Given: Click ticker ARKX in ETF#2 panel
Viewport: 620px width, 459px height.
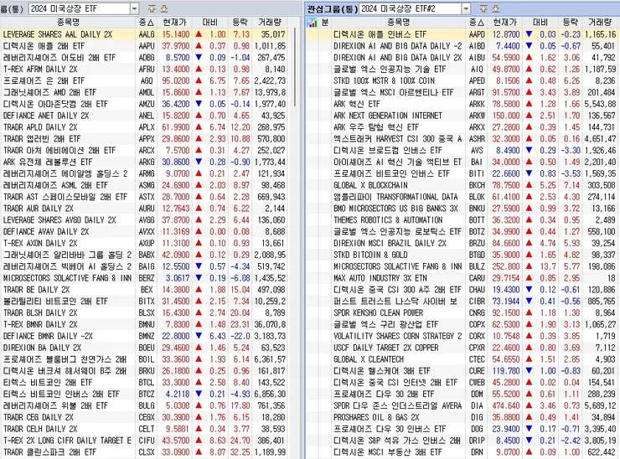Looking at the screenshot, I should (x=477, y=127).
